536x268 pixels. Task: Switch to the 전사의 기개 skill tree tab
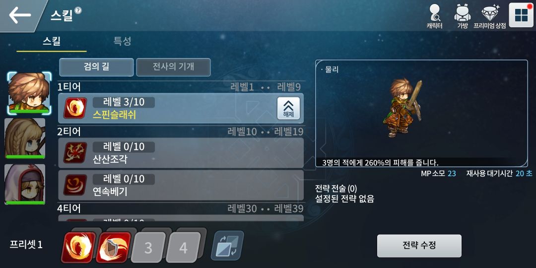[173, 67]
